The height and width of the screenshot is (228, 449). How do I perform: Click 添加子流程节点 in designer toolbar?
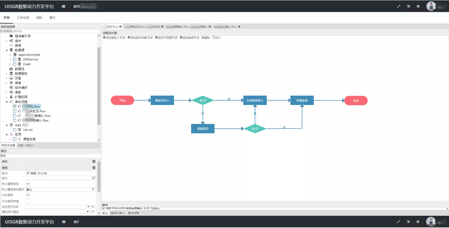[166, 37]
